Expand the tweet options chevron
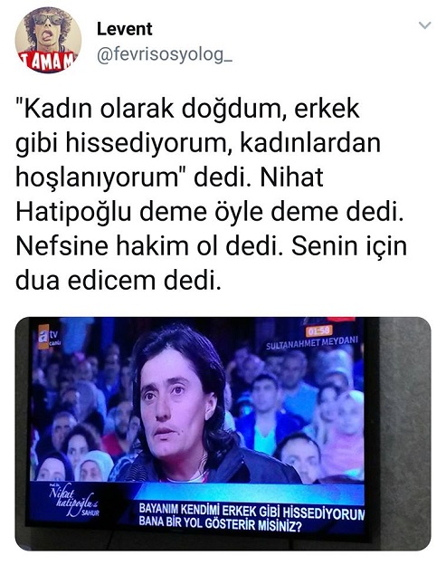 [x=425, y=25]
